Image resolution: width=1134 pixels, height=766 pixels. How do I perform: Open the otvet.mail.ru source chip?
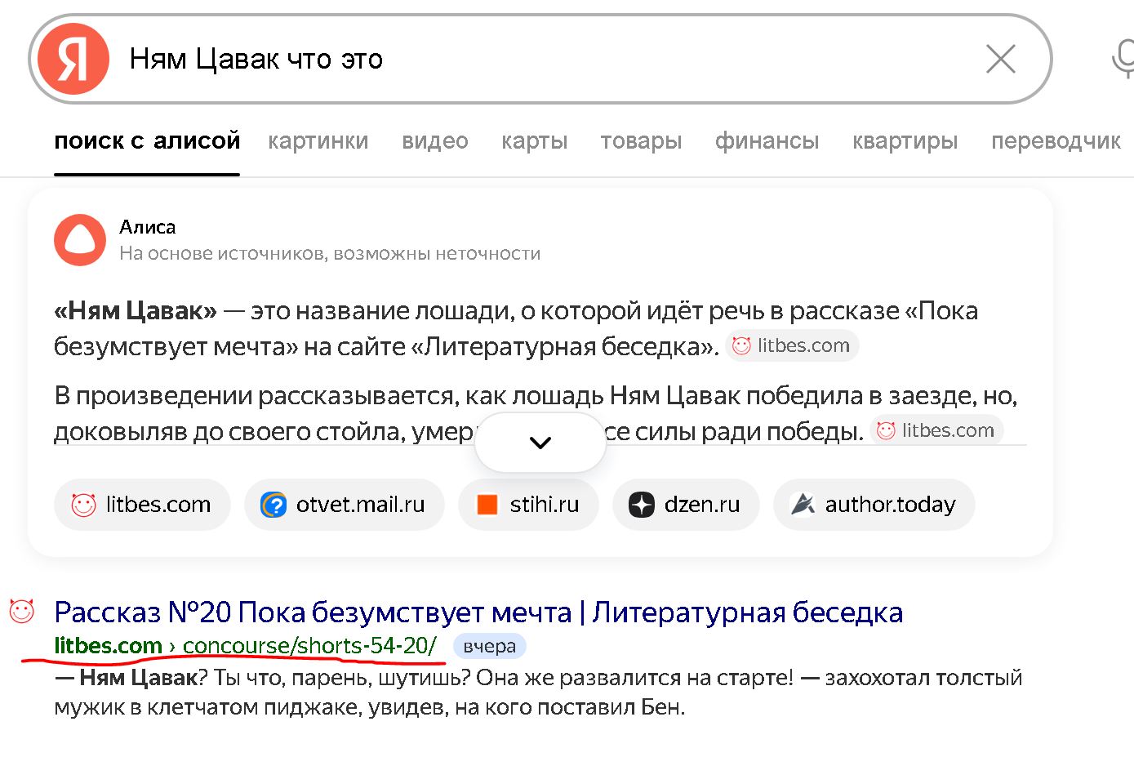pyautogui.click(x=344, y=505)
